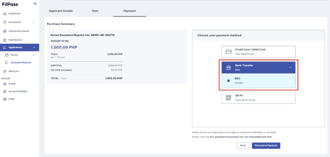Click the credit card icon
Image resolution: width=330 pixels, height=157 pixels.
(229, 52)
